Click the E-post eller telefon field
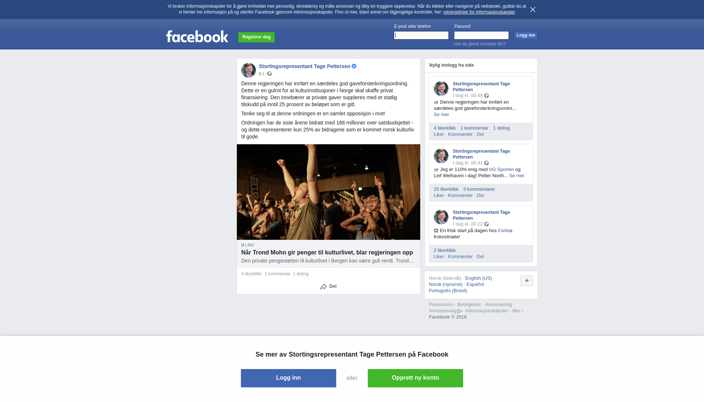704x402 pixels. pos(421,35)
